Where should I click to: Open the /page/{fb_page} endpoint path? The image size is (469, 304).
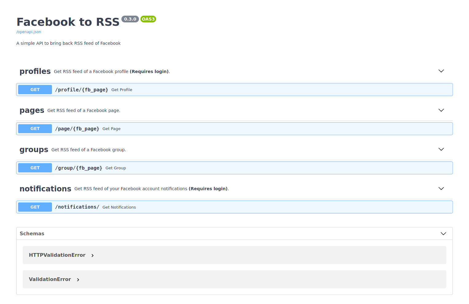point(77,129)
